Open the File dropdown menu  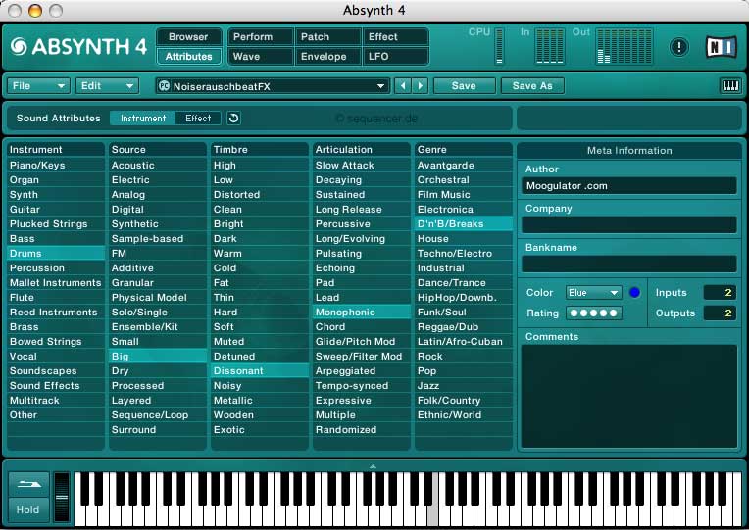[x=38, y=86]
